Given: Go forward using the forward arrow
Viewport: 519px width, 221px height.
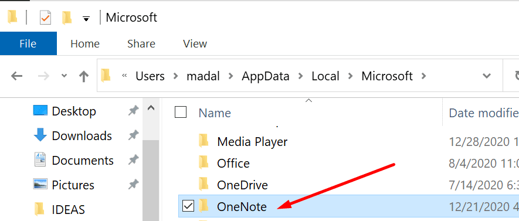Looking at the screenshot, I should 43,76.
